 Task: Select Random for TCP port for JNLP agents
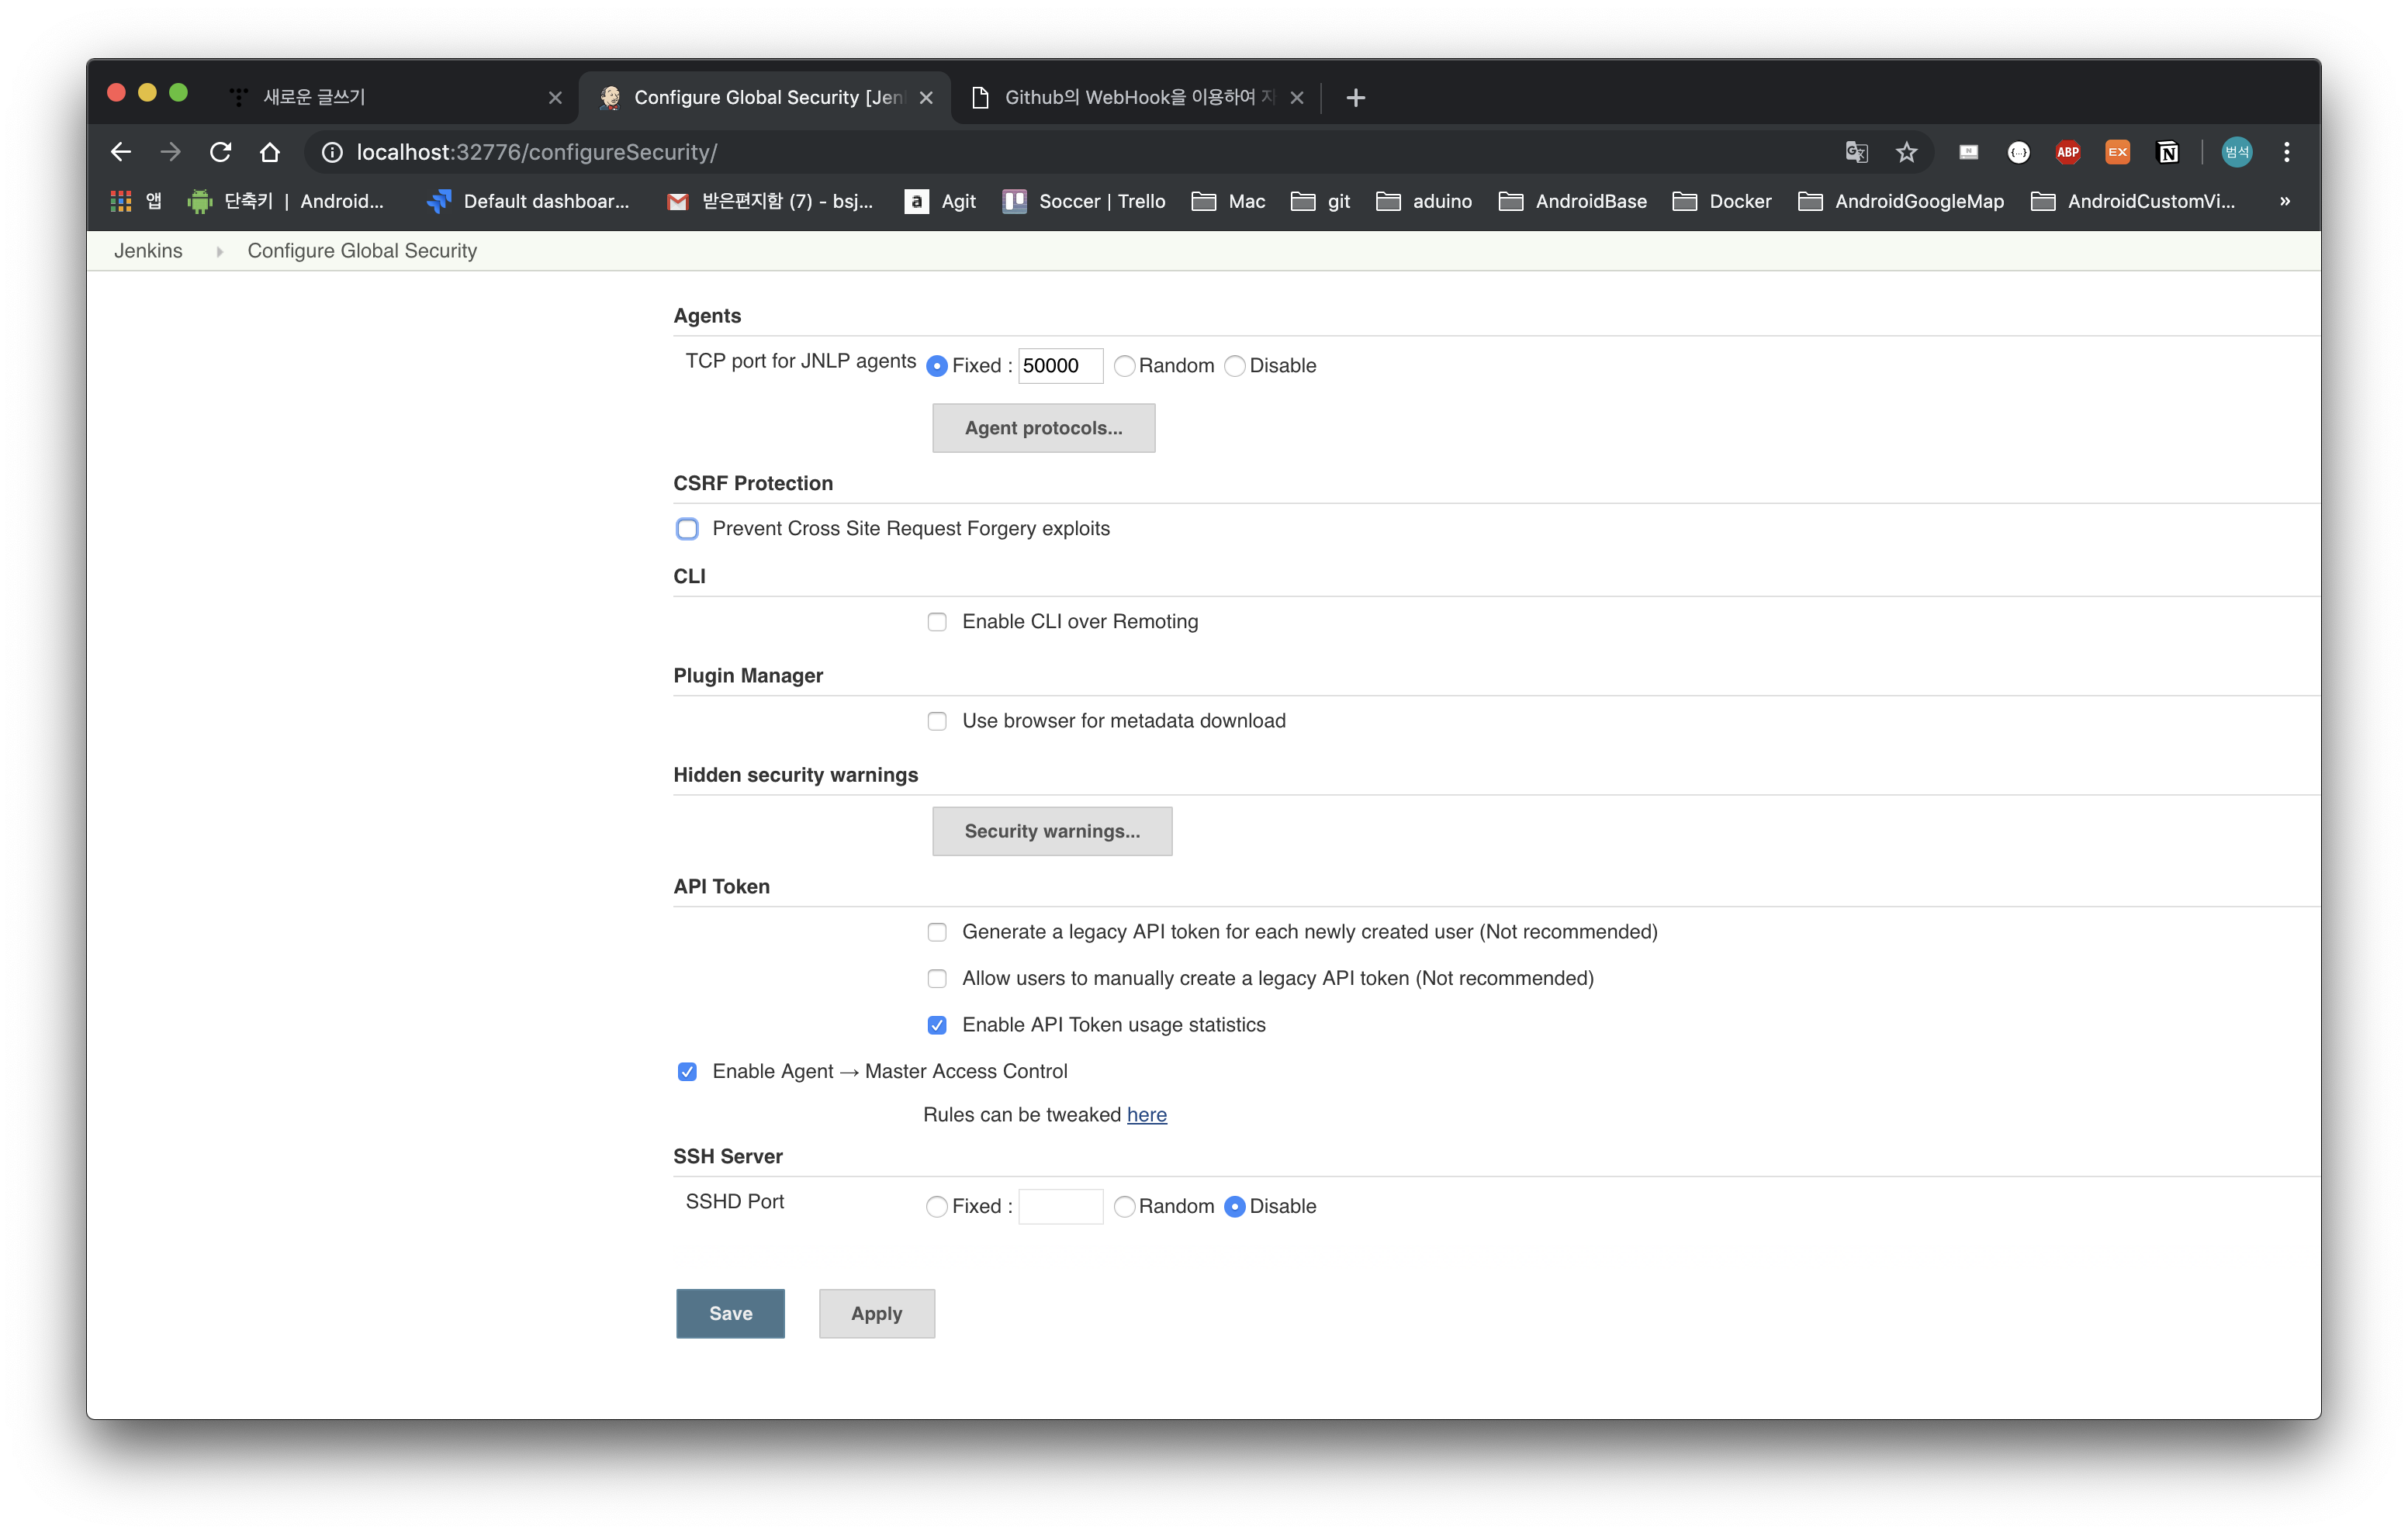[1124, 366]
